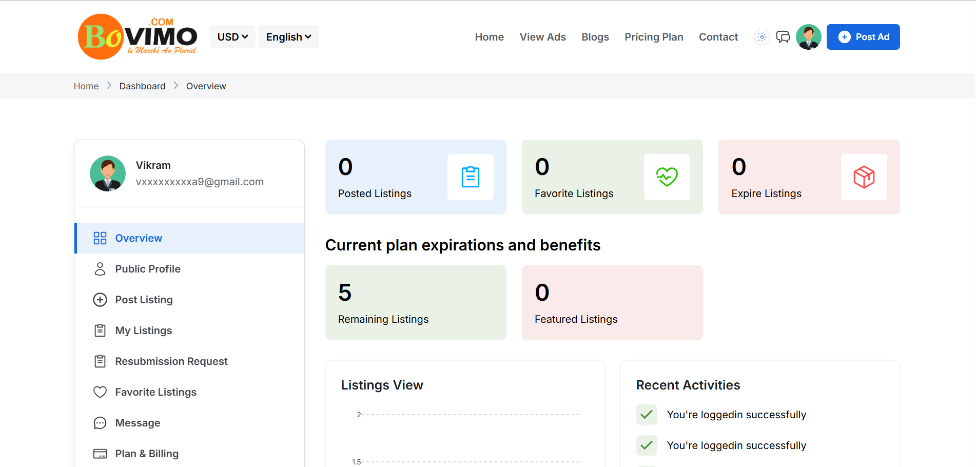Click Plan & Billing card icon

tap(100, 454)
